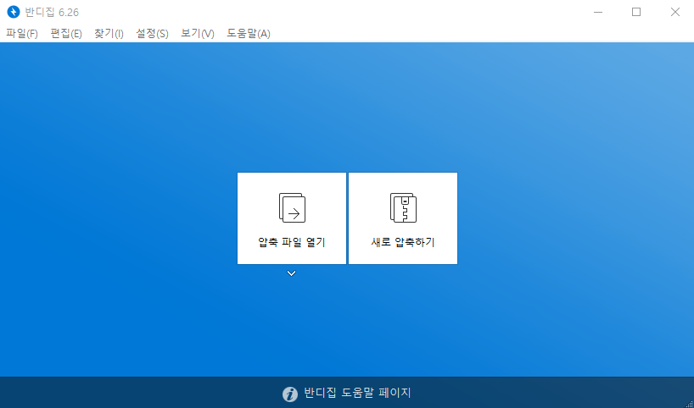694x408 pixels.
Task: Expand the chevron below 압축 파일 열기
Action: tap(291, 273)
